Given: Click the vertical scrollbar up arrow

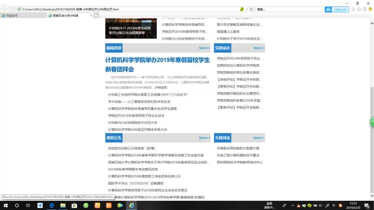Looking at the screenshot, I should 372,23.
